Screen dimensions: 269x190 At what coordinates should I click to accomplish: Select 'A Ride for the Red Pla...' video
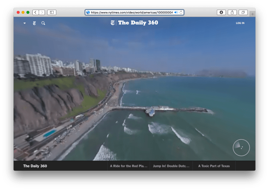129,166
